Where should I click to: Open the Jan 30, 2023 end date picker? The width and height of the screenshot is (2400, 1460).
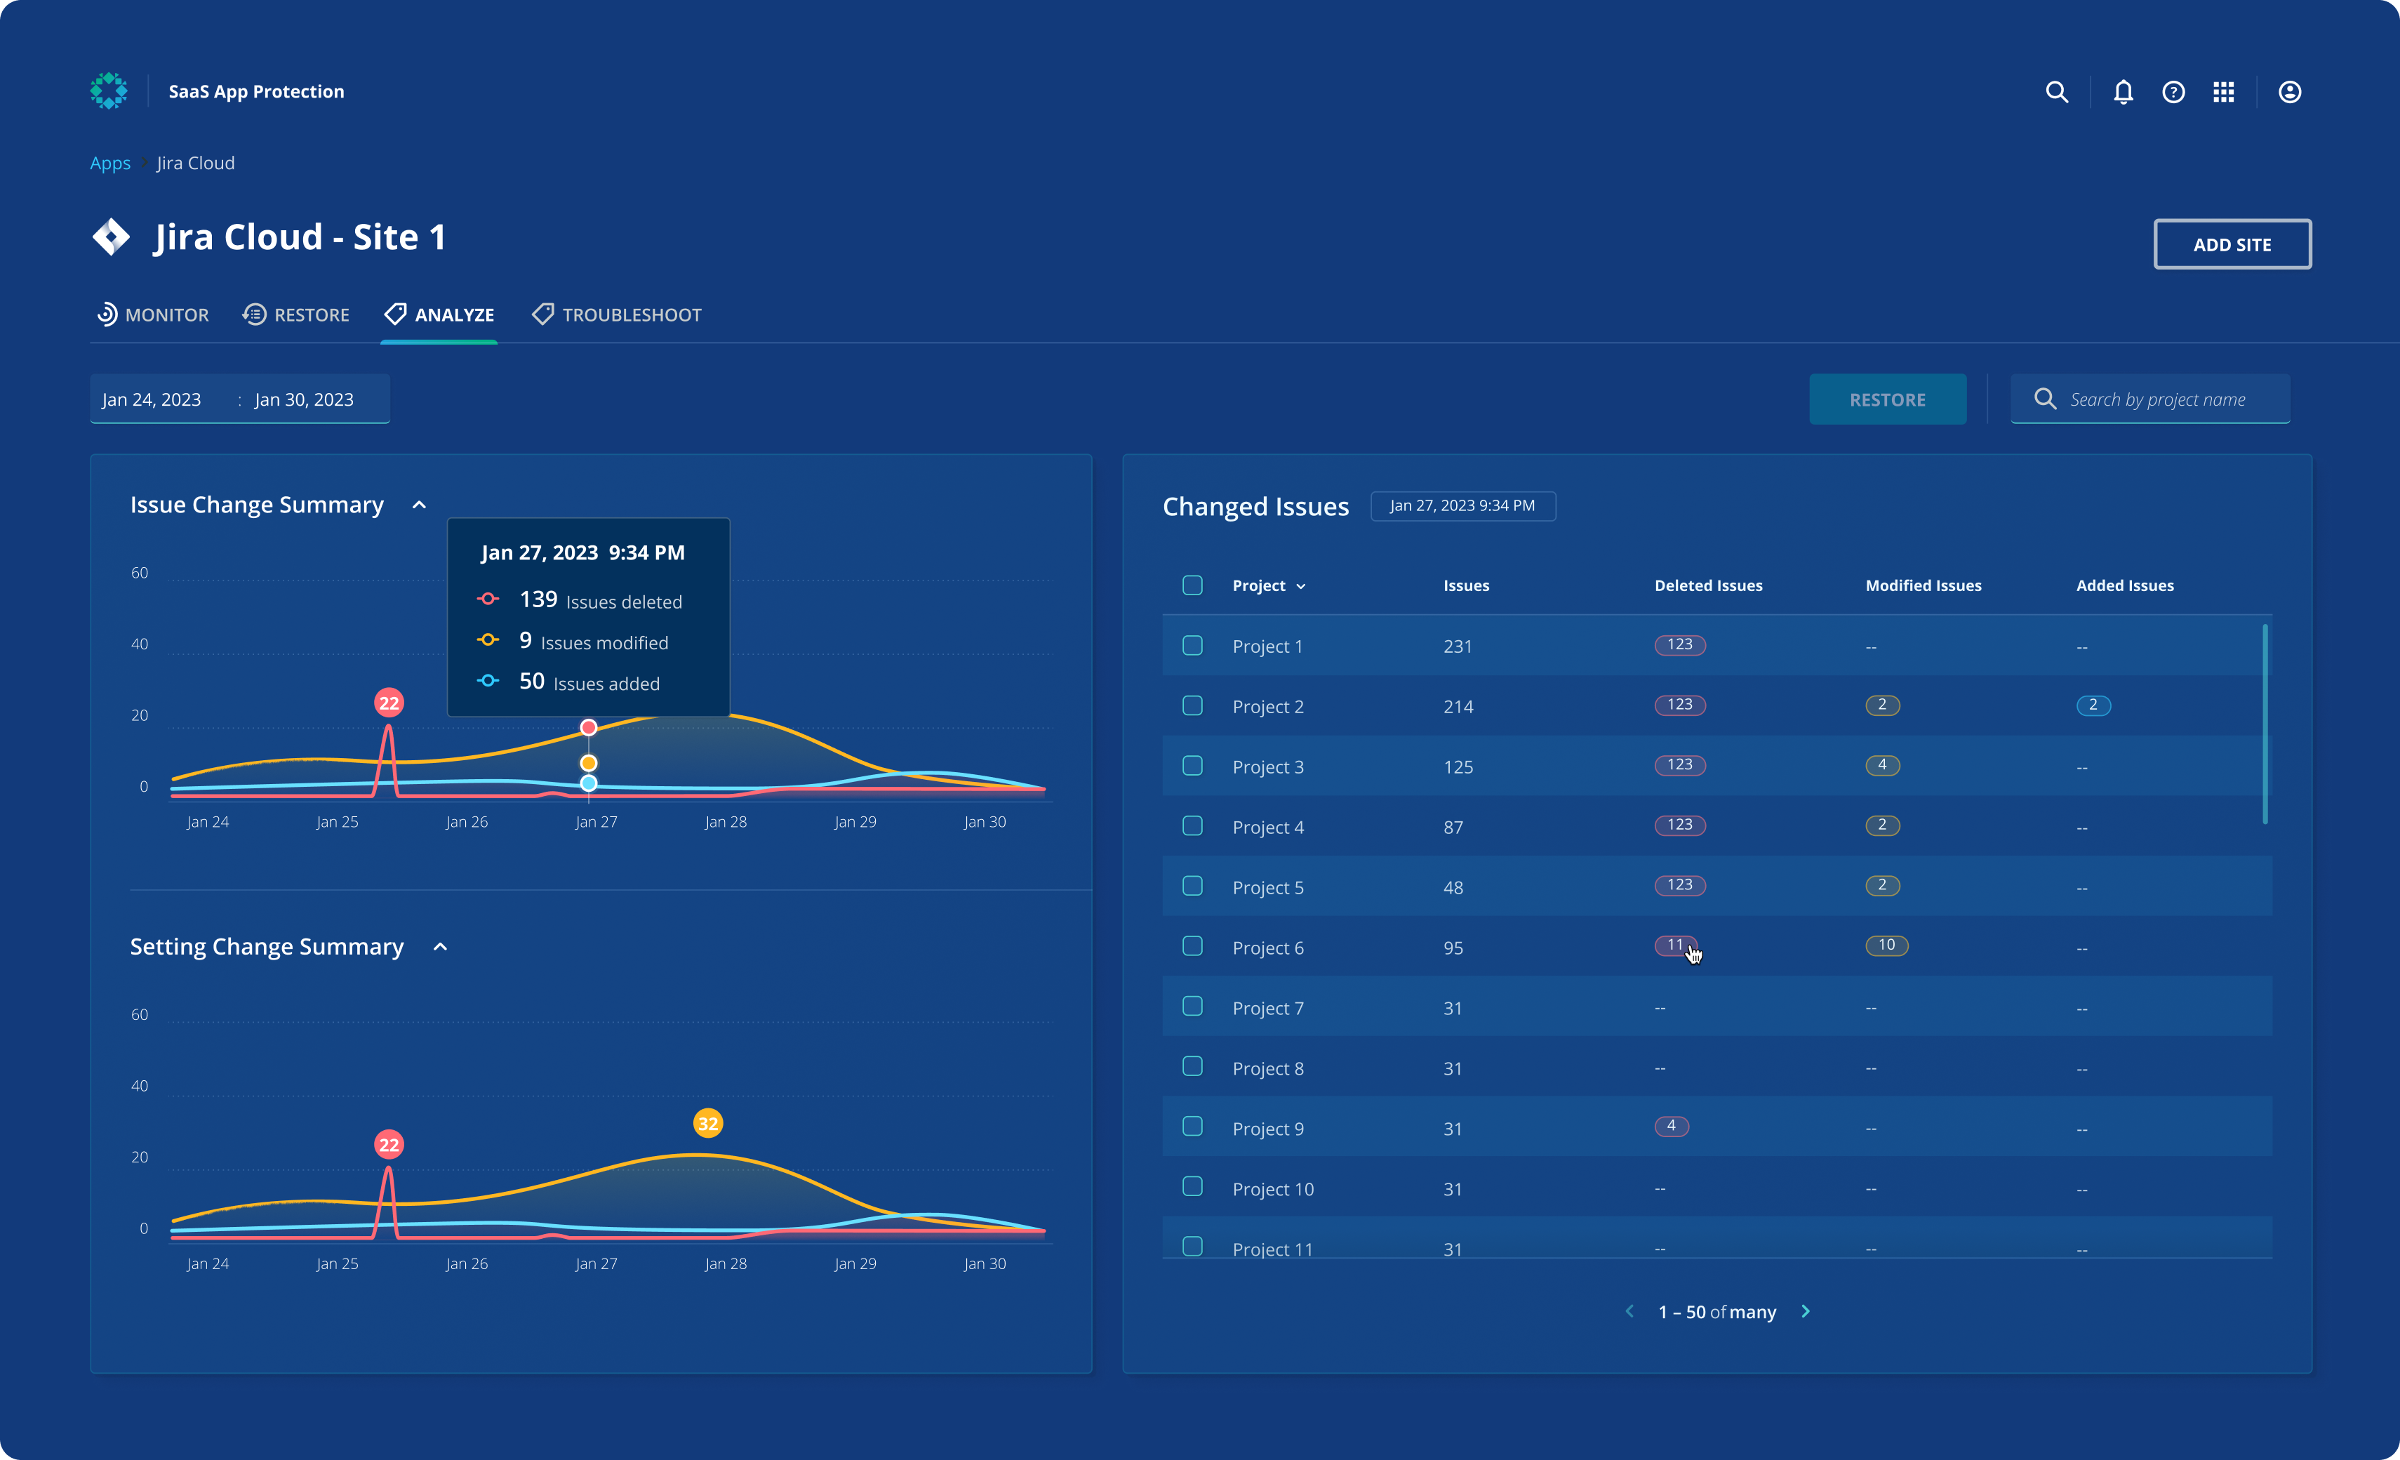(304, 399)
